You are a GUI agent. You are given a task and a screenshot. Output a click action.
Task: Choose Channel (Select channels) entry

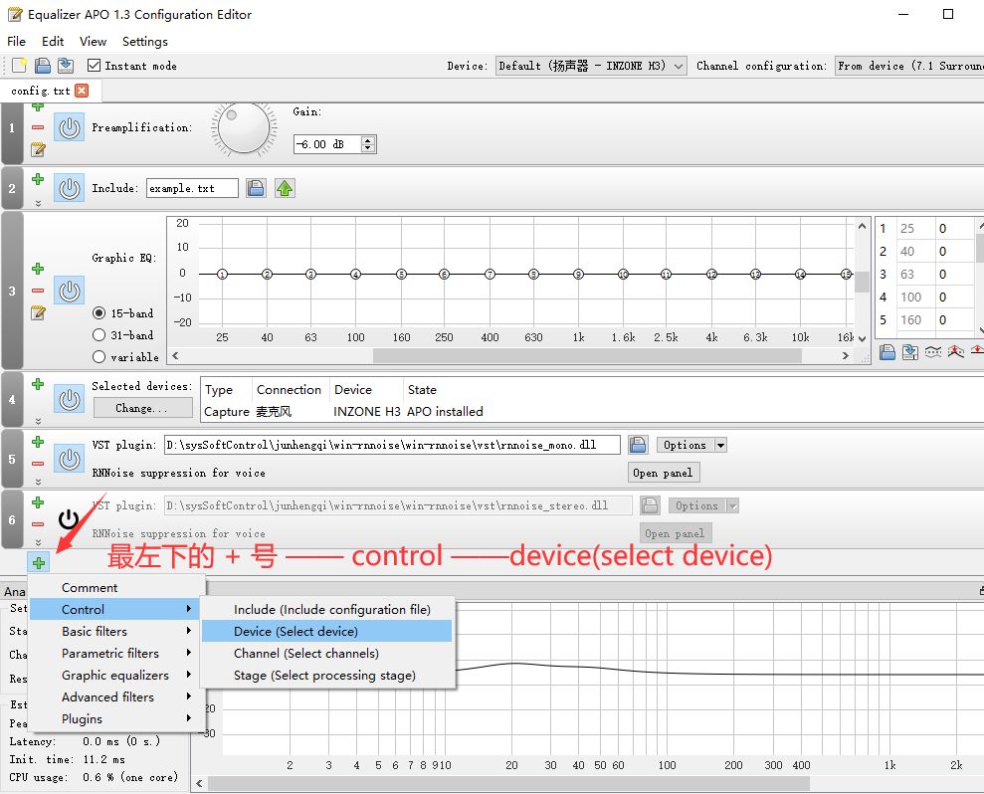coord(327,654)
